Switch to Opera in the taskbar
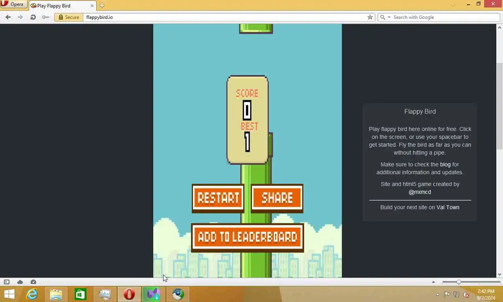503x302 pixels. pyautogui.click(x=129, y=294)
